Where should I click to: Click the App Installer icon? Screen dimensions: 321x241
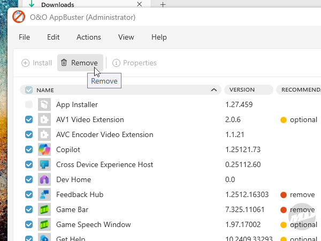tap(44, 104)
